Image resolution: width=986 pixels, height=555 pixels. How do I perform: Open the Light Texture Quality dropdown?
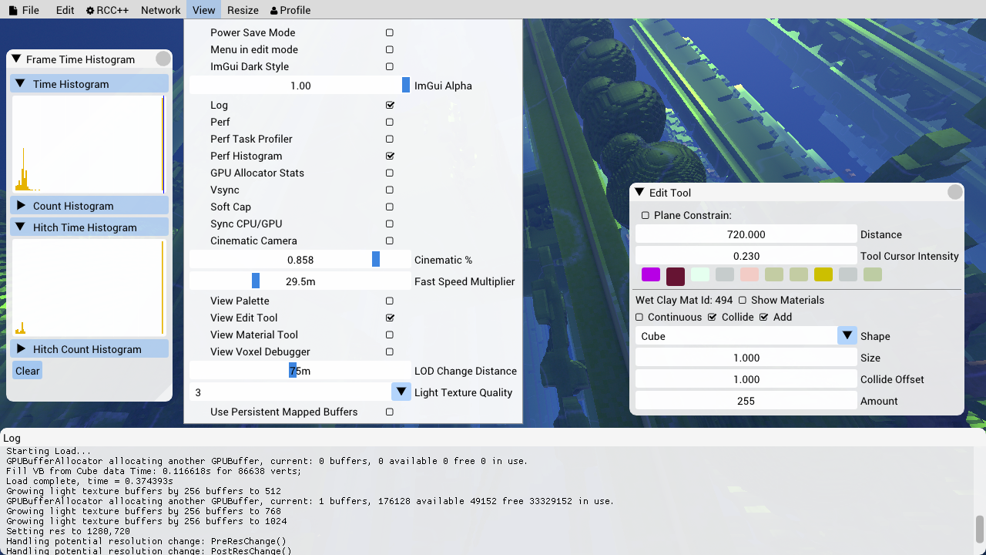point(300,392)
